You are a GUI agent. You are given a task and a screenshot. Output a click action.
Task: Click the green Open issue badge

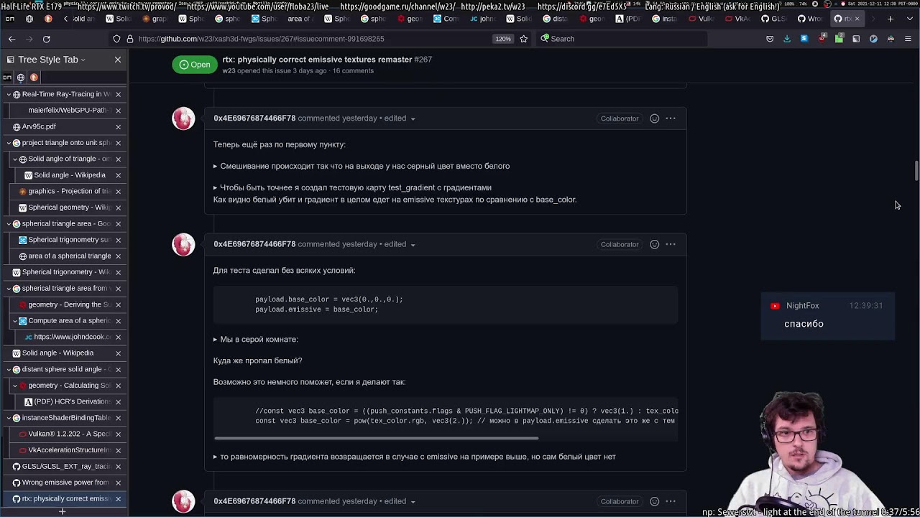coord(195,65)
